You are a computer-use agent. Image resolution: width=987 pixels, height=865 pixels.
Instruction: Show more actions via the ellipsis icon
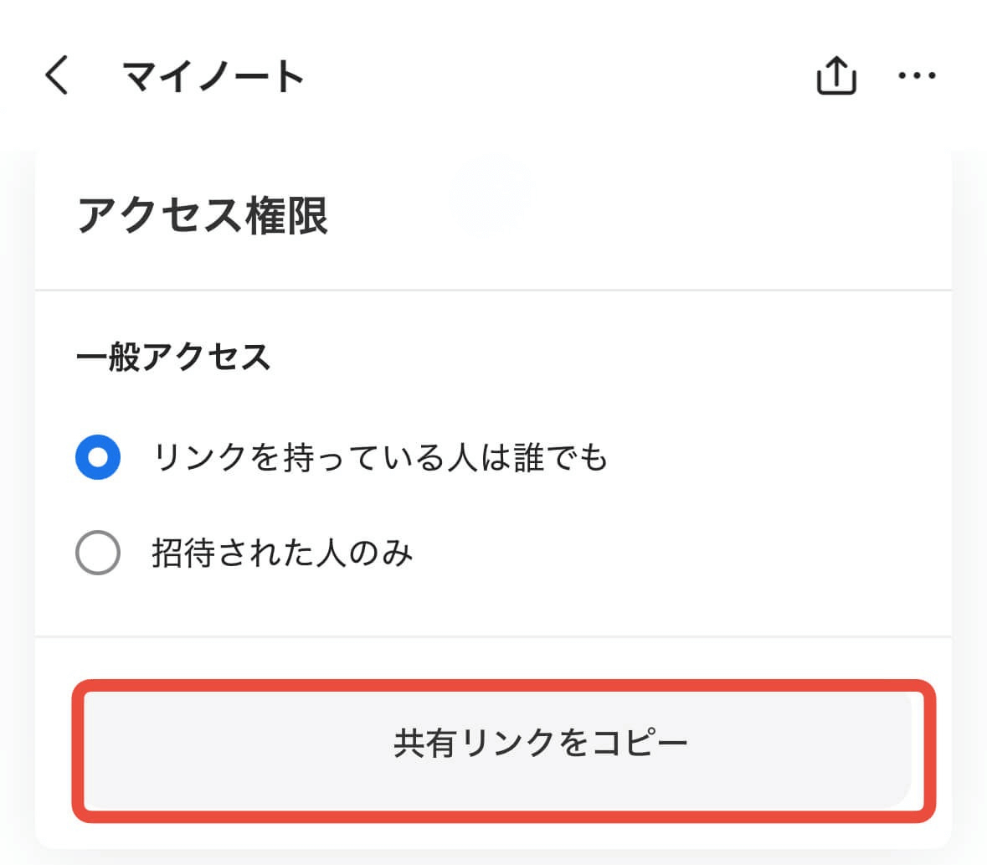tap(917, 76)
